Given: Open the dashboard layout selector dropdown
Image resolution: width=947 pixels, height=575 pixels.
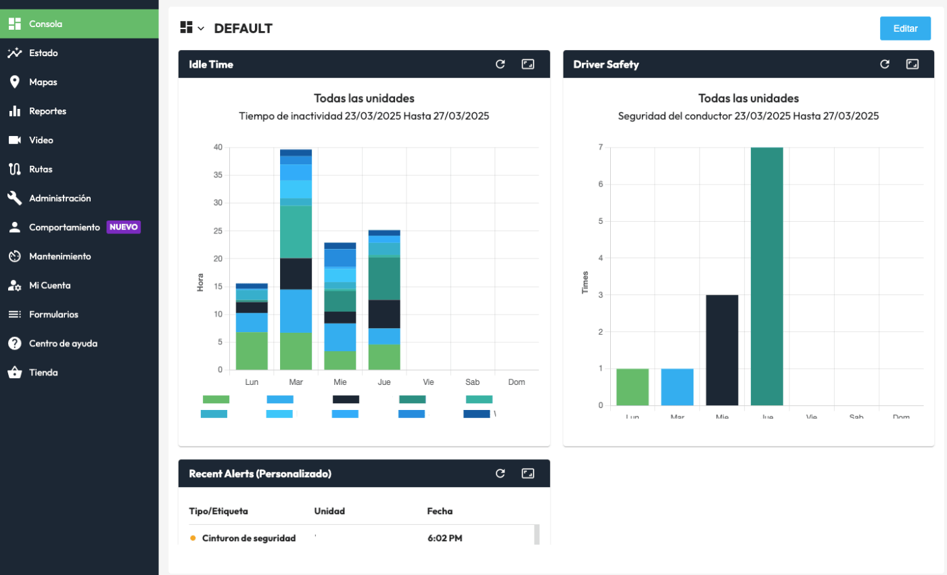Looking at the screenshot, I should point(192,28).
